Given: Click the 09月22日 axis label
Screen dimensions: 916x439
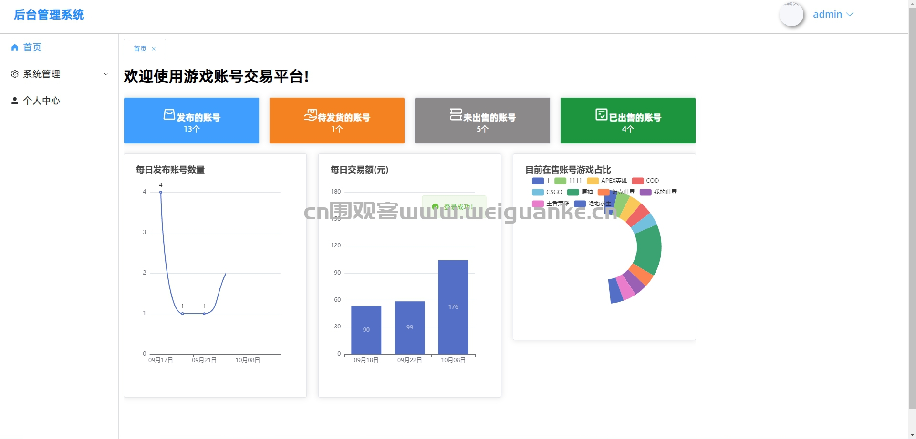Looking at the screenshot, I should point(409,360).
